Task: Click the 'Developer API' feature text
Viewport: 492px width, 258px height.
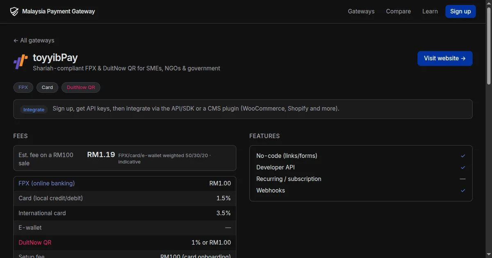Action: (x=276, y=167)
